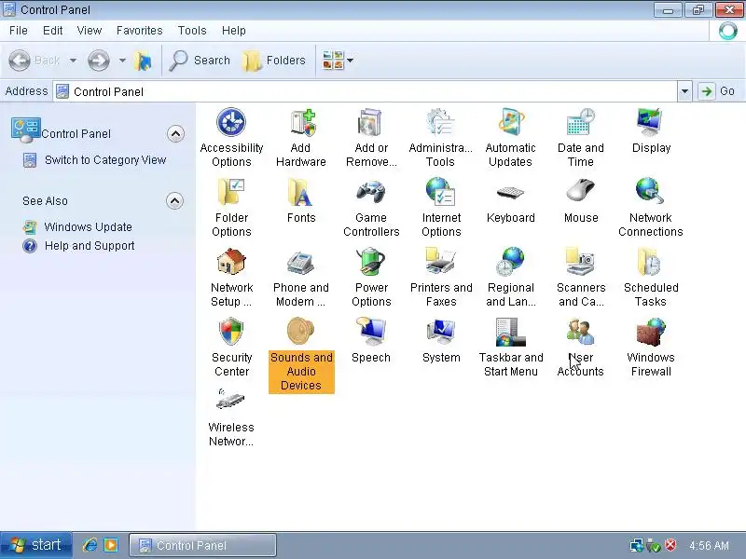Screen dimensions: 746x559
Task: Open the Tools menu
Action: pos(192,31)
